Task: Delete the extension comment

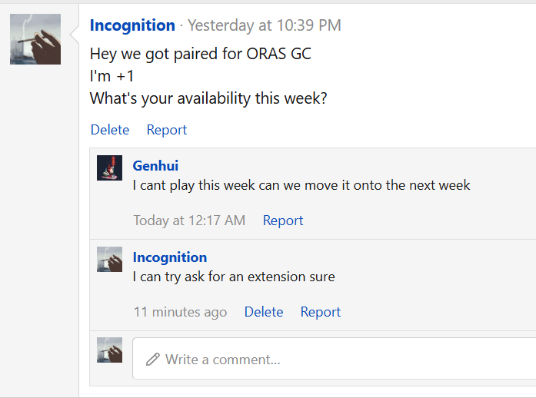Action: click(x=264, y=312)
